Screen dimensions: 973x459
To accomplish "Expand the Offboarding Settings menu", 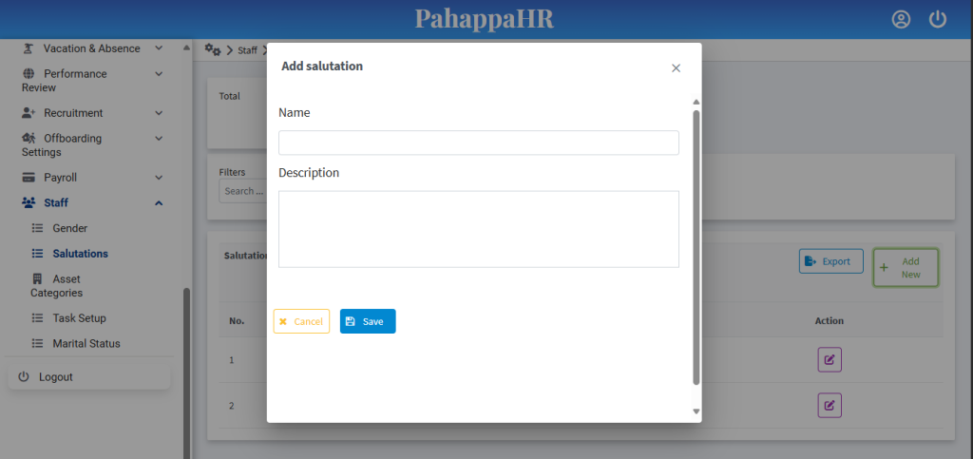I will (x=159, y=139).
